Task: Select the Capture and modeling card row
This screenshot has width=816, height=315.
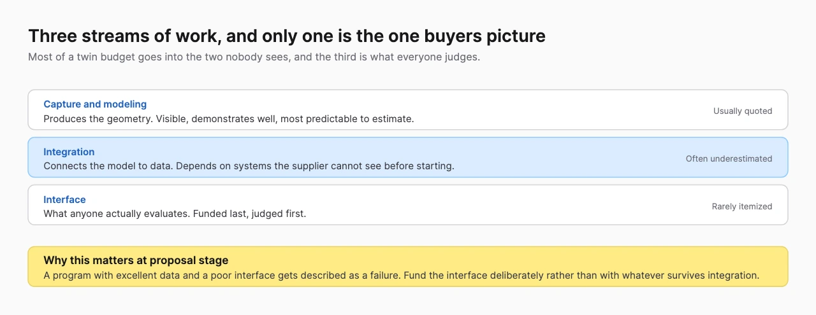Action: pos(408,109)
